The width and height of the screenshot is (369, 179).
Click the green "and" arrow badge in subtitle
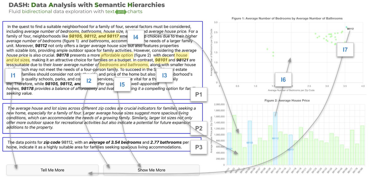click(121, 12)
